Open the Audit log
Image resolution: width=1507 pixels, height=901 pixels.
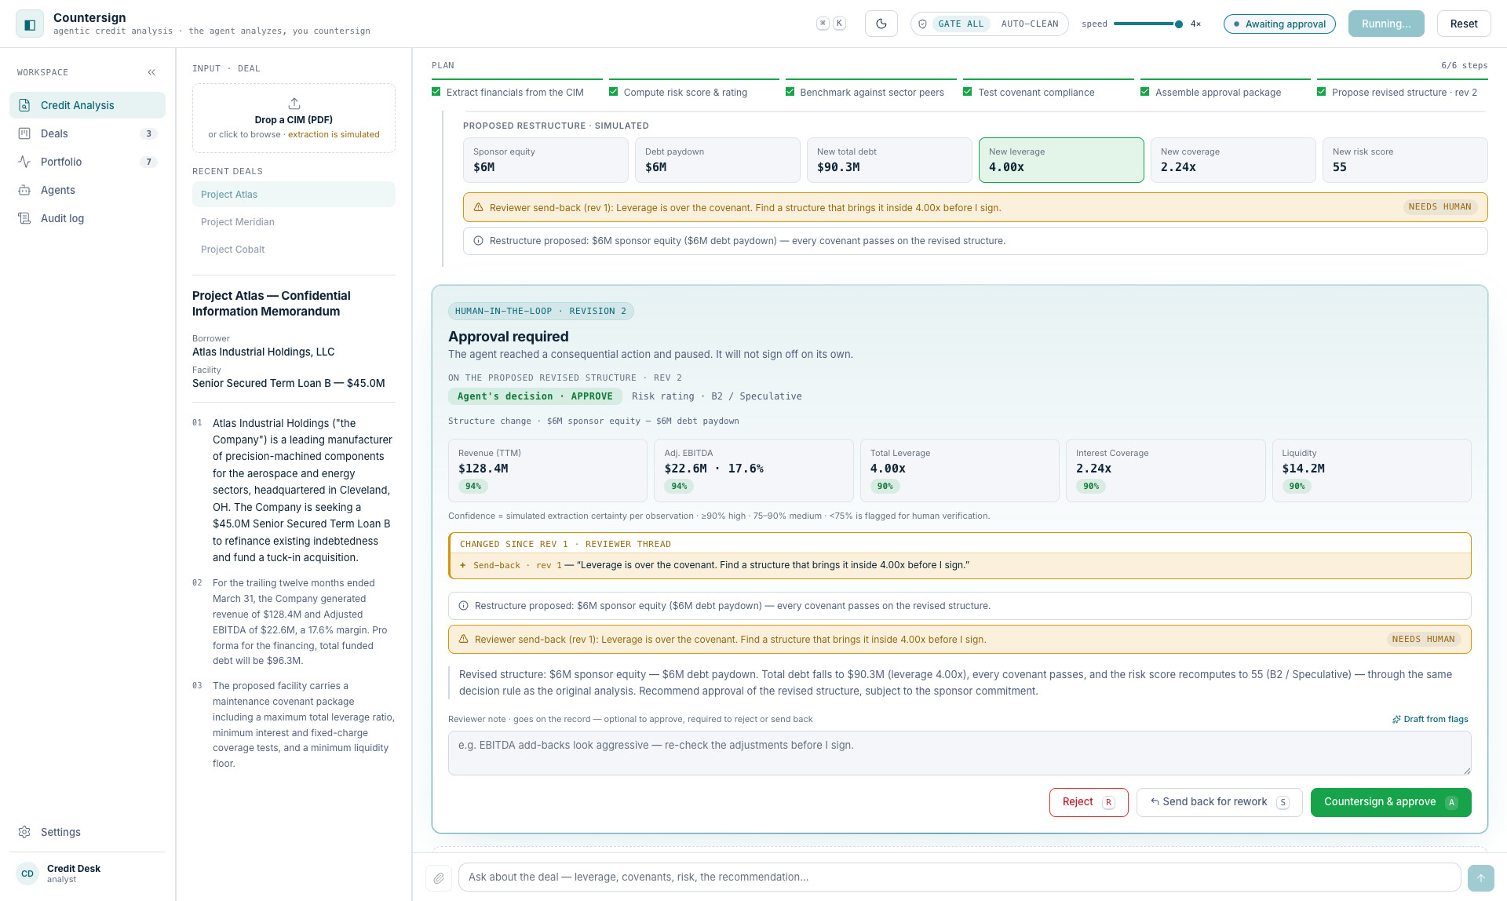(87, 218)
